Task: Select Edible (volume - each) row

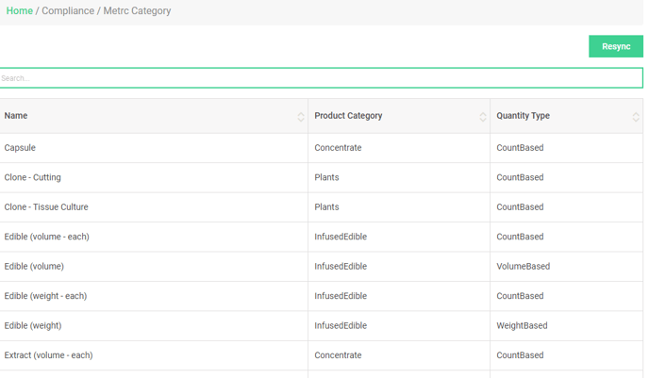Action: point(321,237)
